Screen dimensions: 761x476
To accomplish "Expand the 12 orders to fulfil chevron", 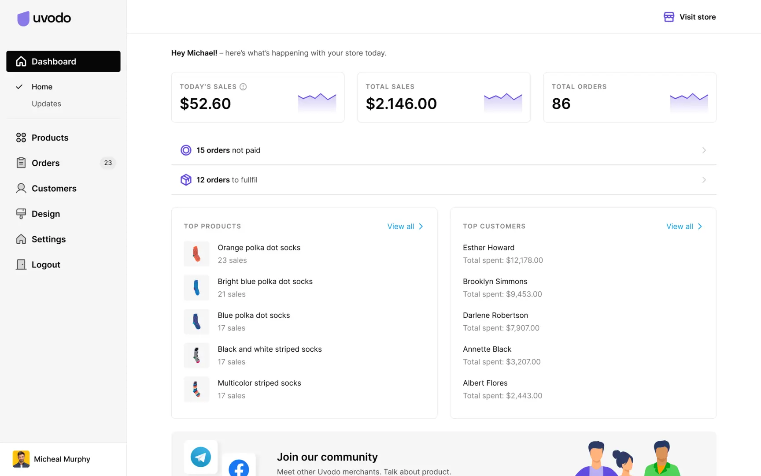I will 704,180.
